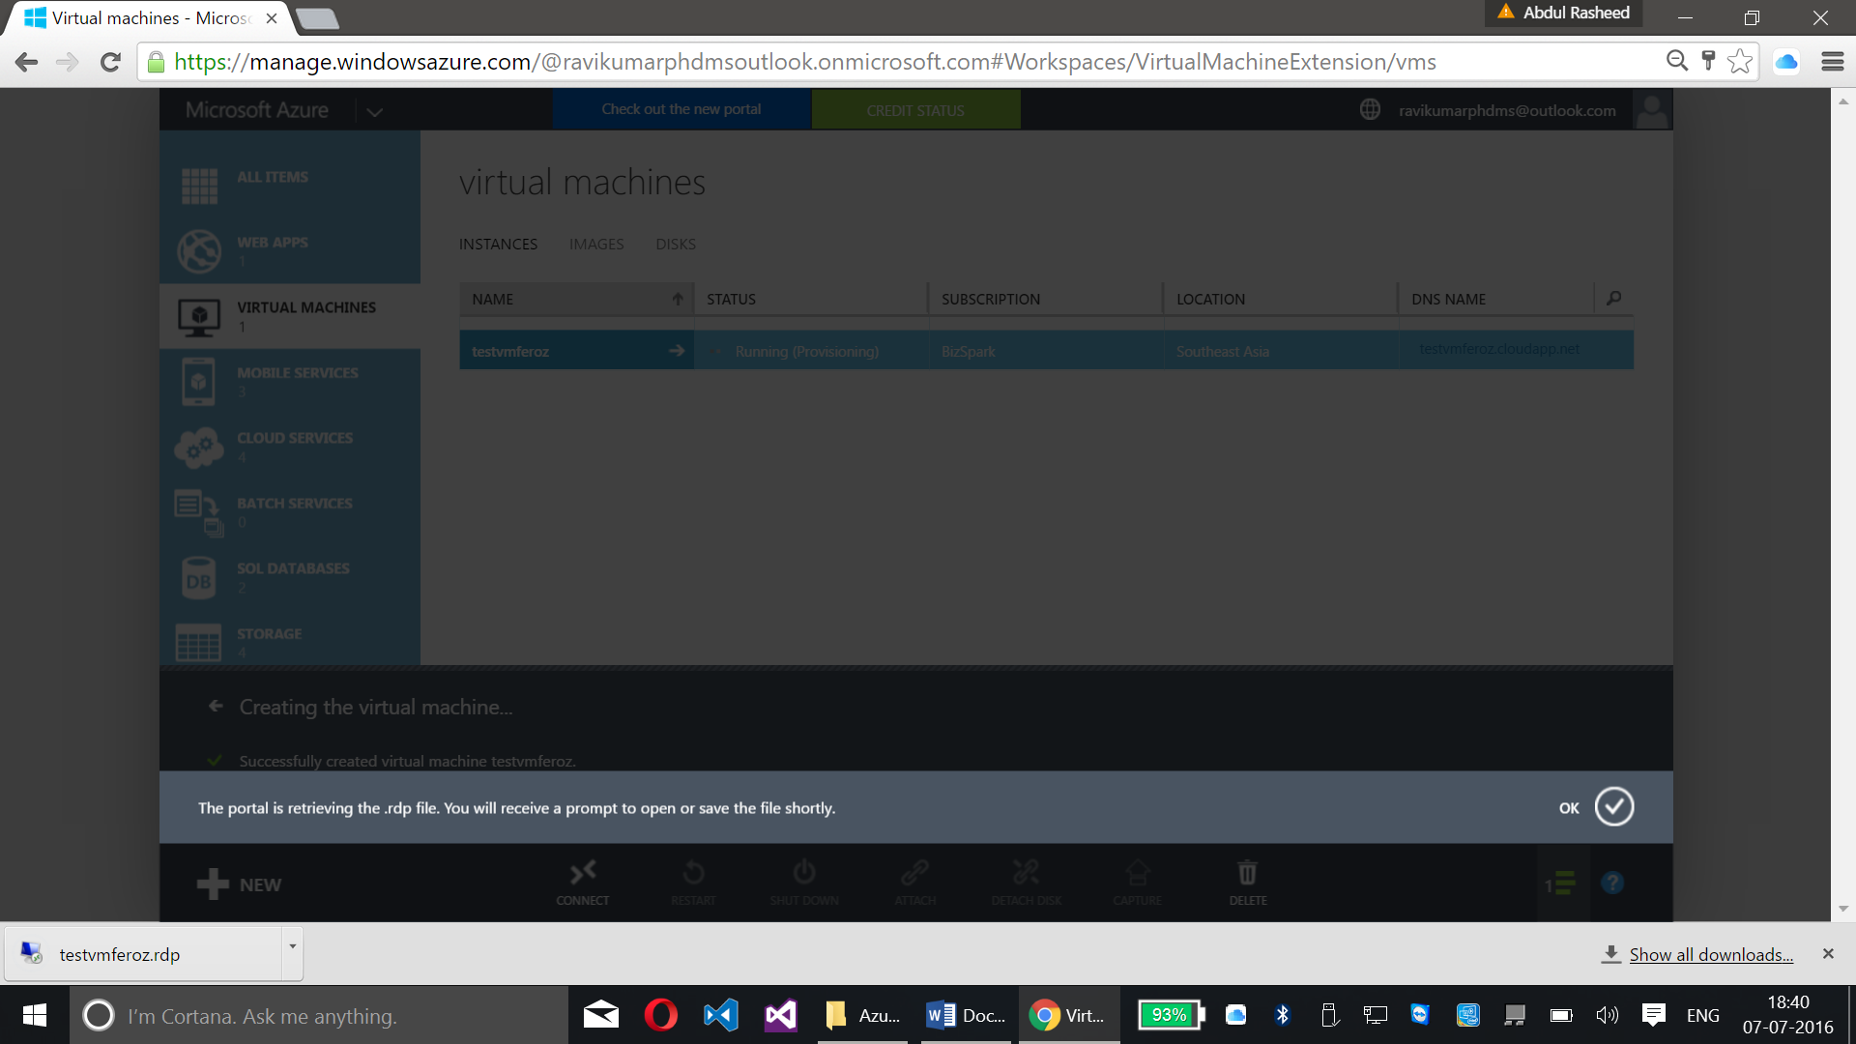The height and width of the screenshot is (1044, 1856).
Task: Sort by the Subscription column header
Action: click(1046, 299)
